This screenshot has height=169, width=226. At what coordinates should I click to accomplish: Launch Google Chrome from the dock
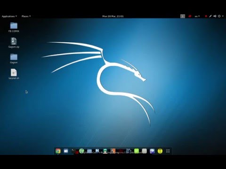[x=58, y=151]
